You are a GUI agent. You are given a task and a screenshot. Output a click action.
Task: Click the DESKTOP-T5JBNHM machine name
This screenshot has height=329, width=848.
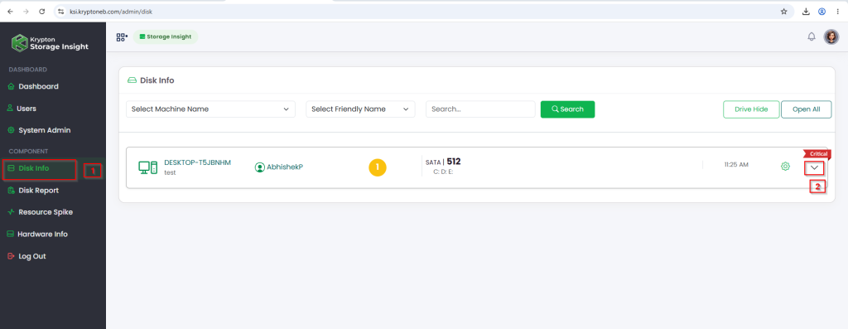click(197, 163)
